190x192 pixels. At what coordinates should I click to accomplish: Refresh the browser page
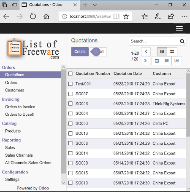click(33, 16)
